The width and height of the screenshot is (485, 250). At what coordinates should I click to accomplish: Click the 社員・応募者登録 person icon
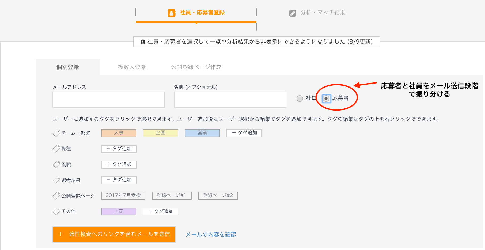point(172,13)
